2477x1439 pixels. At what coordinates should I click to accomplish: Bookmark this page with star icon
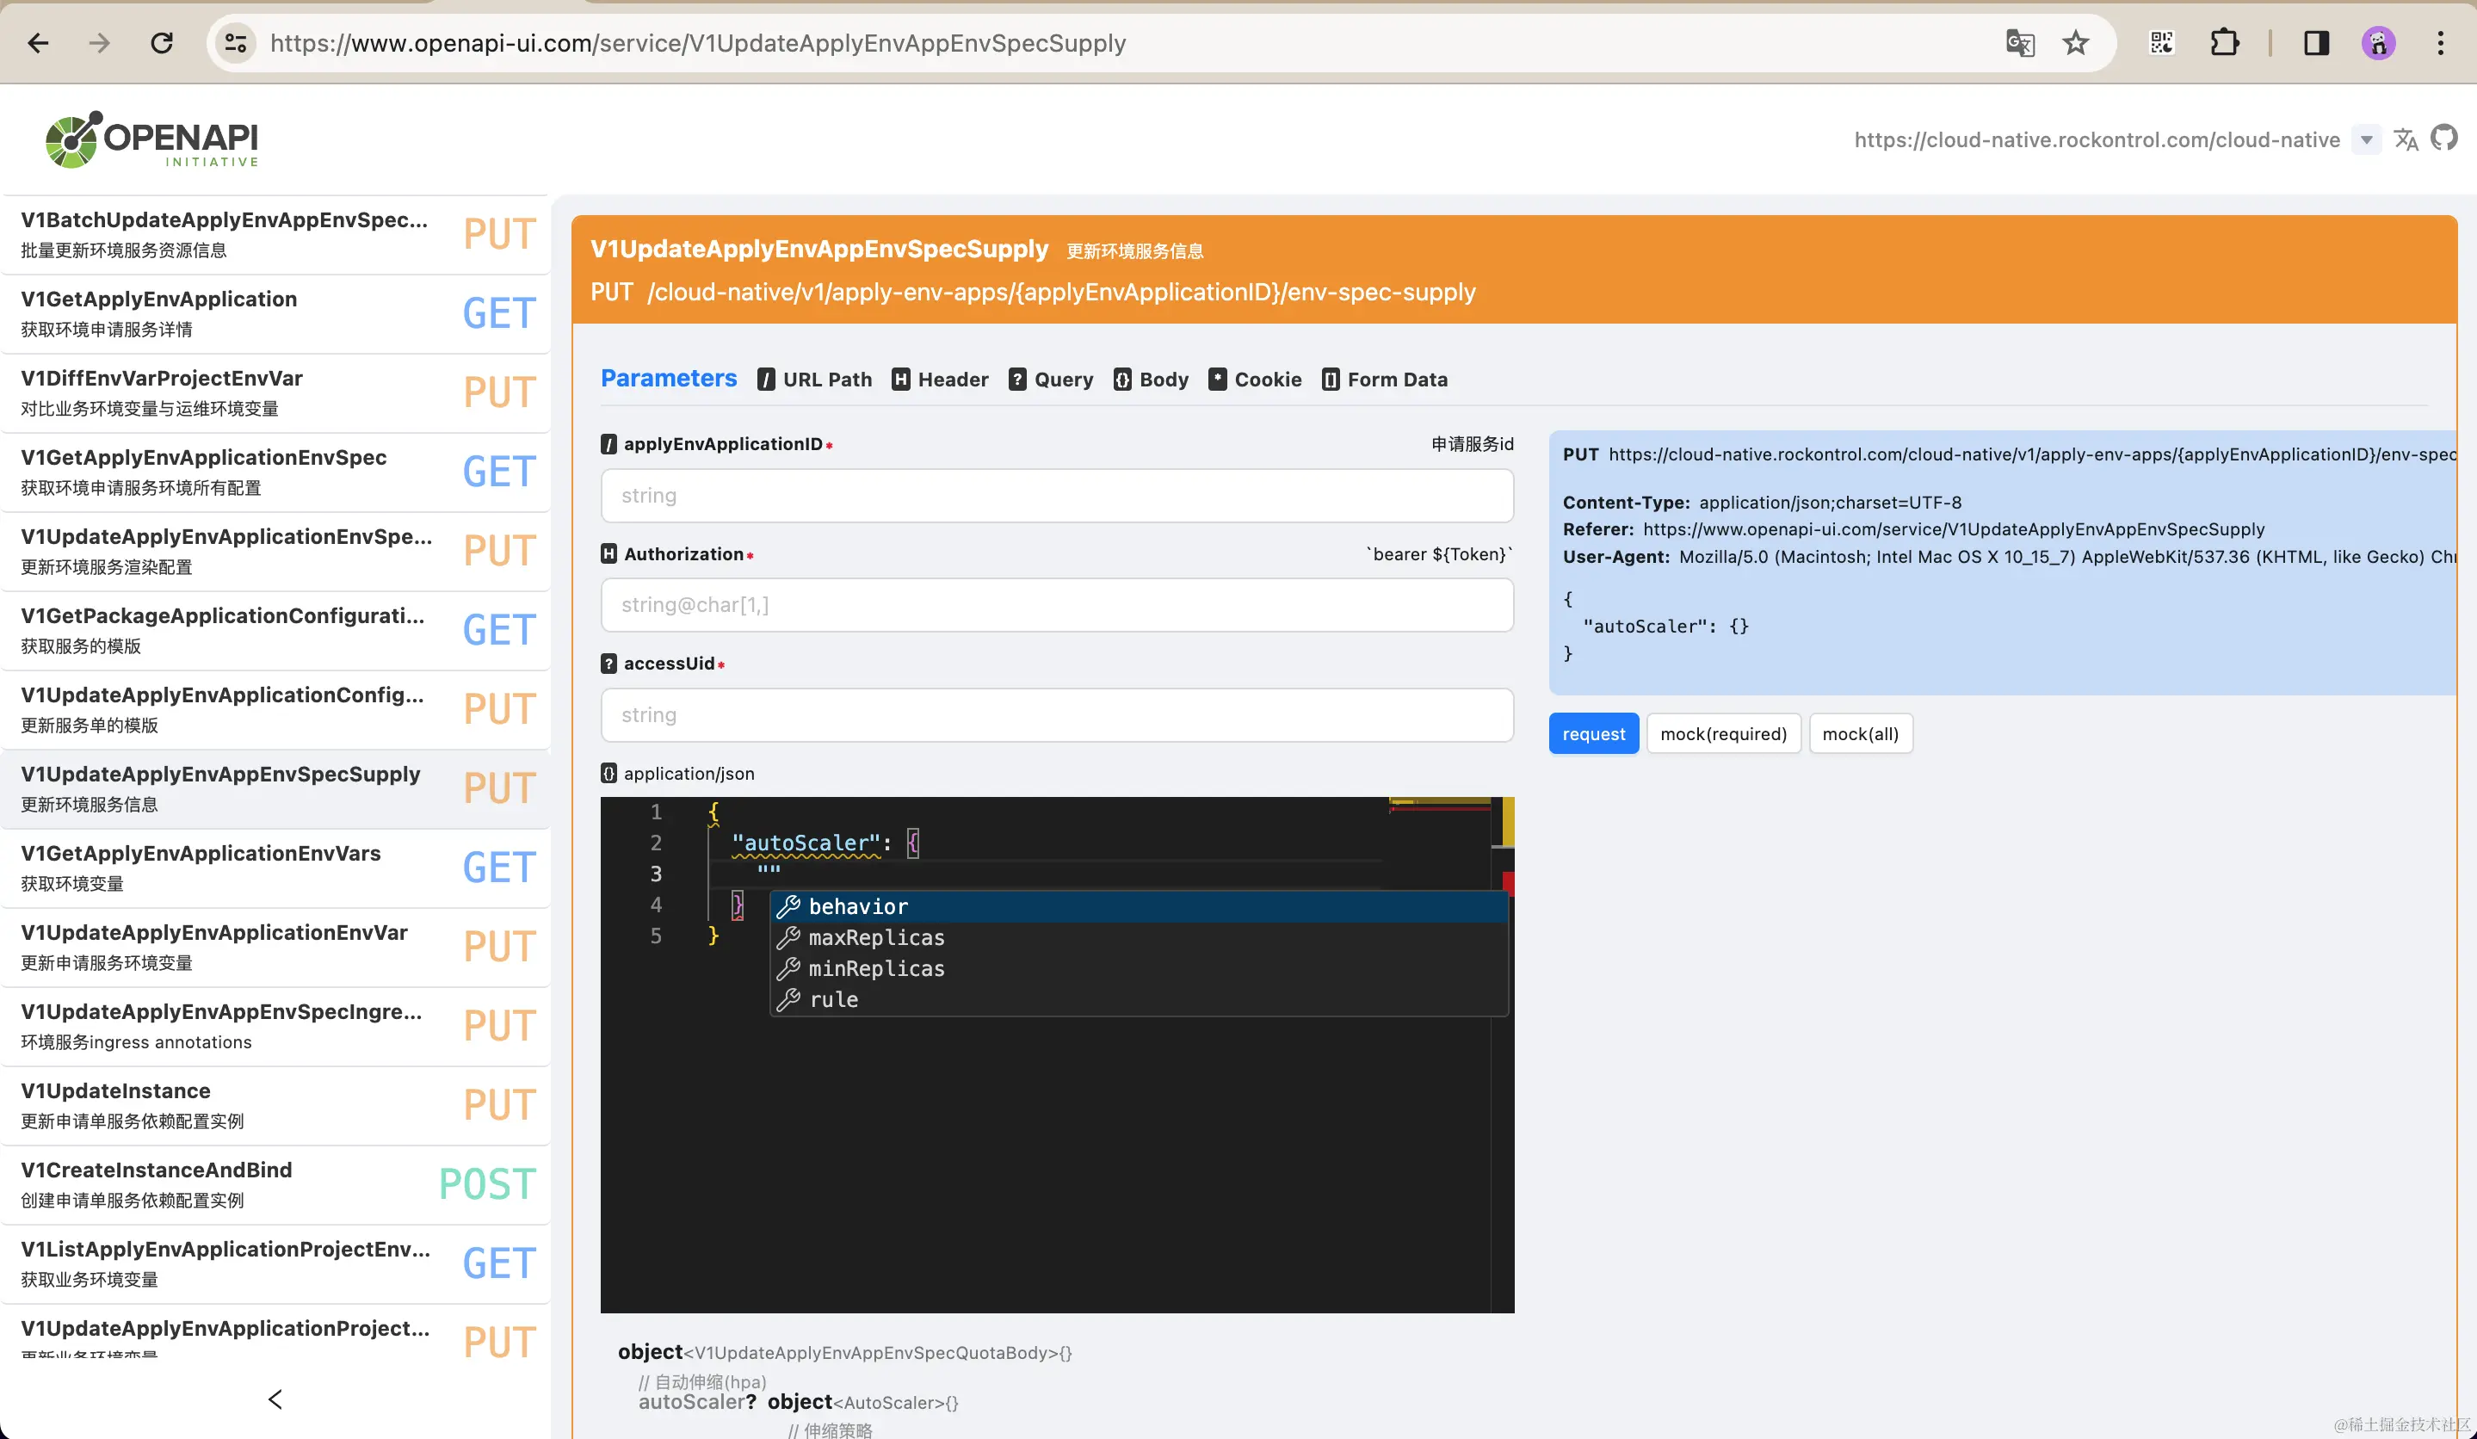2075,43
